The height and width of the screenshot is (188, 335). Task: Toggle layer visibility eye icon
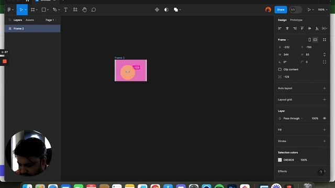[325, 119]
